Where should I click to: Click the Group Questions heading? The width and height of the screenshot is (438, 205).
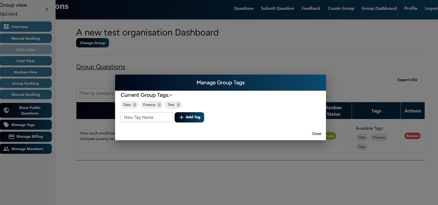101,67
